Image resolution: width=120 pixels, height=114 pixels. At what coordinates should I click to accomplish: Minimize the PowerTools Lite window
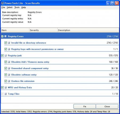108,3
